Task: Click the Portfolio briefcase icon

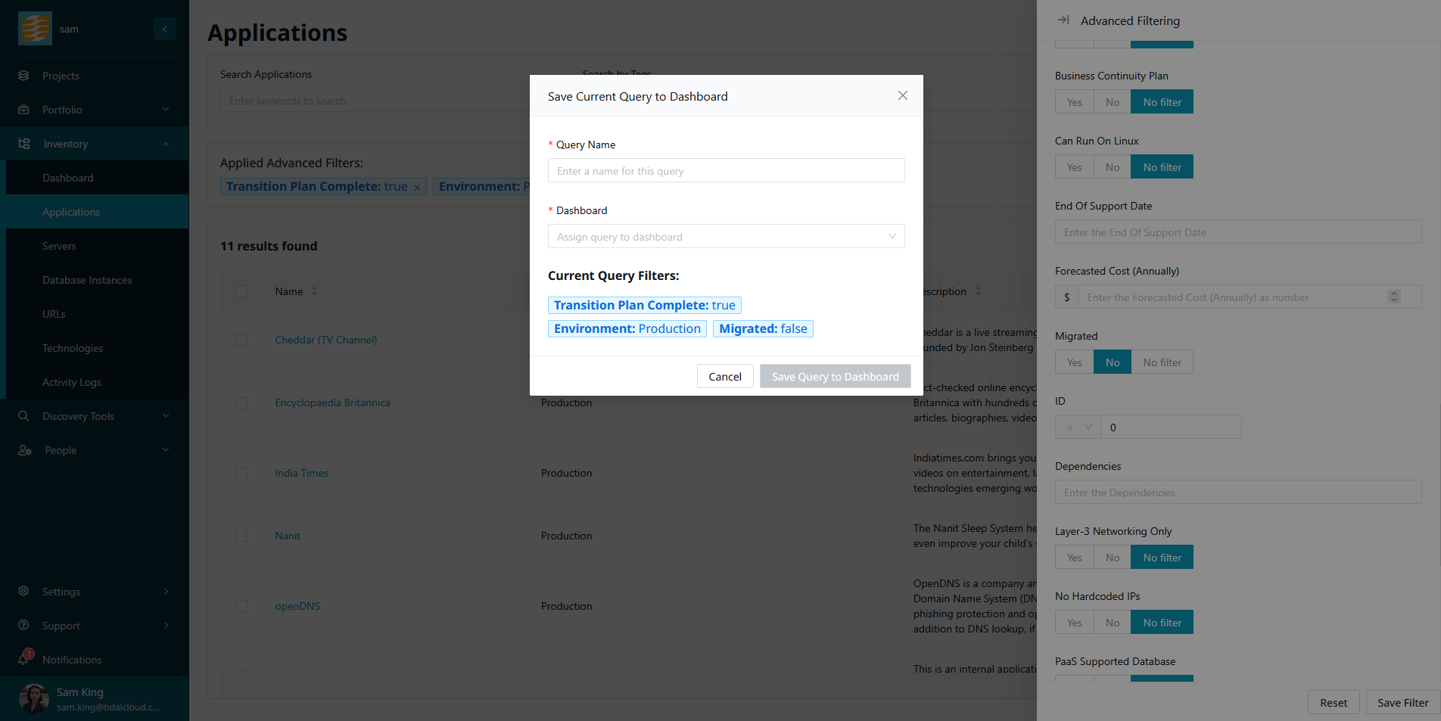Action: [23, 110]
